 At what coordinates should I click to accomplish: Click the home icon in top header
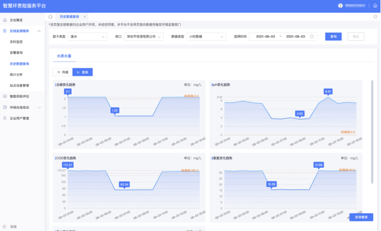[x=375, y=5]
